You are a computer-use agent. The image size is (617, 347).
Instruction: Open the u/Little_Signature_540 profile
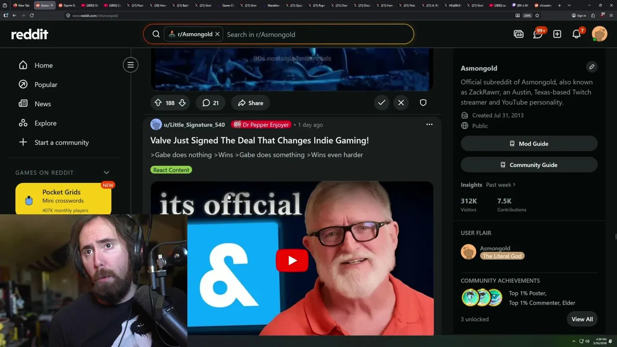pos(194,125)
